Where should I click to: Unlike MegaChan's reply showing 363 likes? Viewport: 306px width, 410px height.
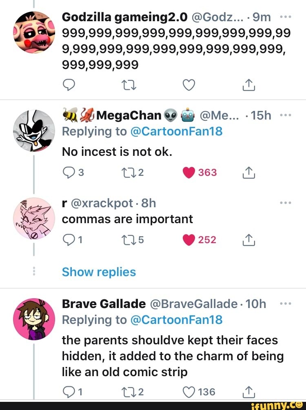tap(189, 173)
